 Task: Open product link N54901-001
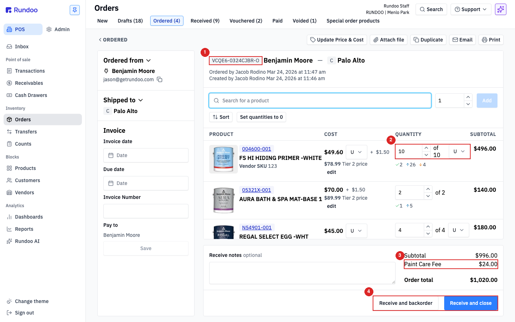[x=257, y=228]
